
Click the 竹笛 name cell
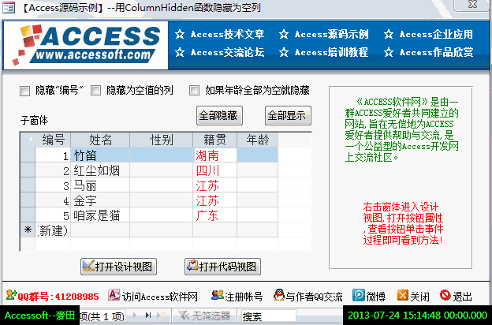[x=100, y=155]
